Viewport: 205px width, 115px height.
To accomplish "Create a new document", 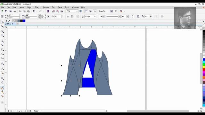I will [2, 11].
